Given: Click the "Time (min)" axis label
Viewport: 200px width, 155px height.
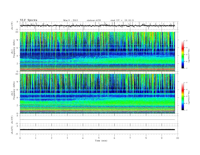Looking at the screenshot, I should coord(101,141).
